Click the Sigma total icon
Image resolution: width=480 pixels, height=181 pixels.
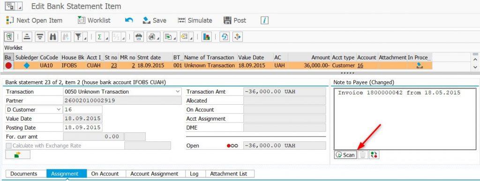pyautogui.click(x=99, y=37)
